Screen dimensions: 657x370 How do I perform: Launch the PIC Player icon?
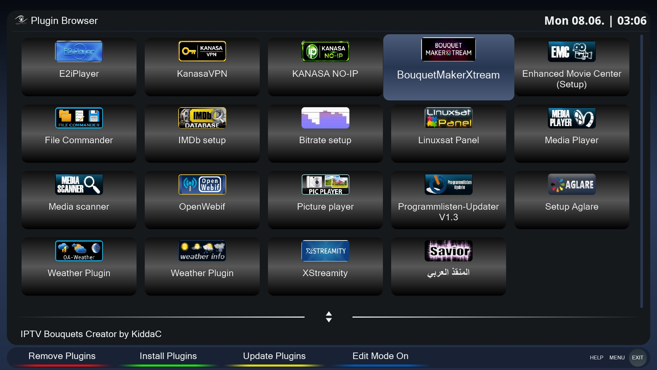click(x=325, y=184)
